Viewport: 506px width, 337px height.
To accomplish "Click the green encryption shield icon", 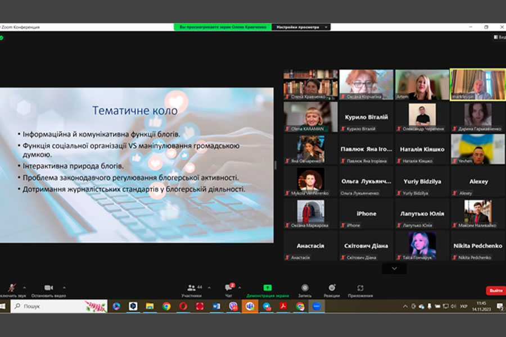I will tap(2, 38).
